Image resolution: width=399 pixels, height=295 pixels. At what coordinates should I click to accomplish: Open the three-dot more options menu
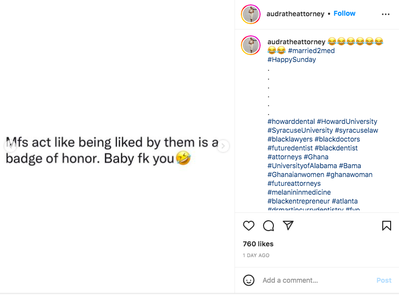(386, 14)
